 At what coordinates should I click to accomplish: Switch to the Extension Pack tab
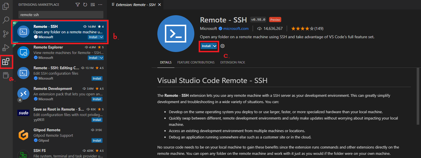pos(233,62)
